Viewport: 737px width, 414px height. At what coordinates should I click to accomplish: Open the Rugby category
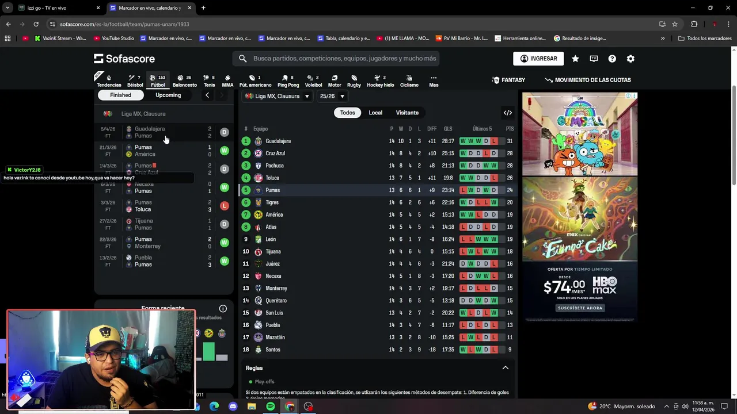point(354,81)
